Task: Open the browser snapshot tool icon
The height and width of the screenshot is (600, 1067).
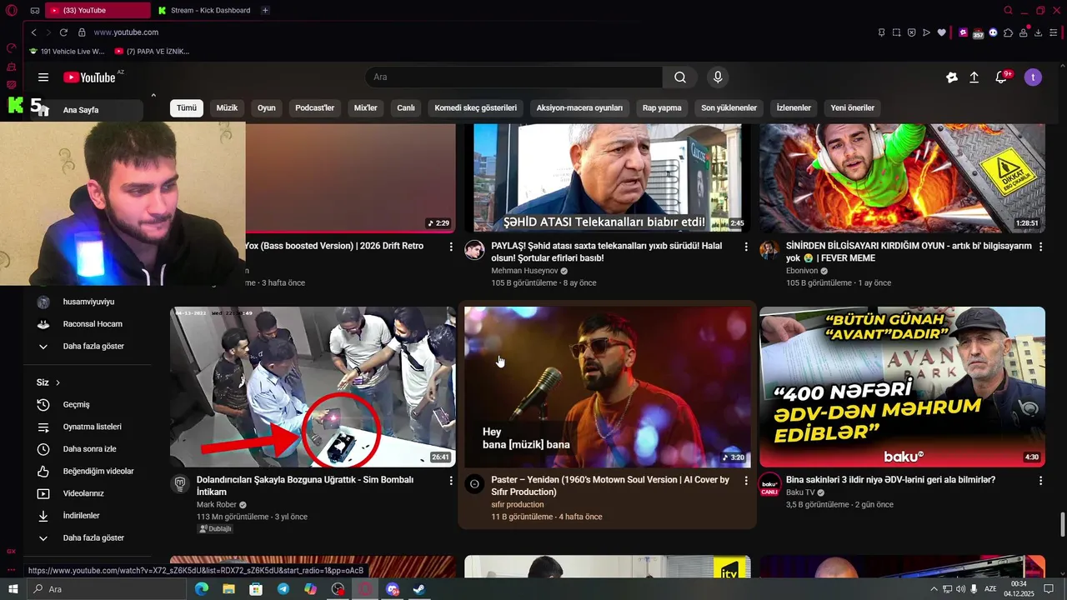Action: click(x=896, y=32)
